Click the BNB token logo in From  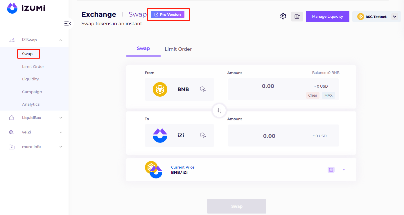tap(160, 89)
